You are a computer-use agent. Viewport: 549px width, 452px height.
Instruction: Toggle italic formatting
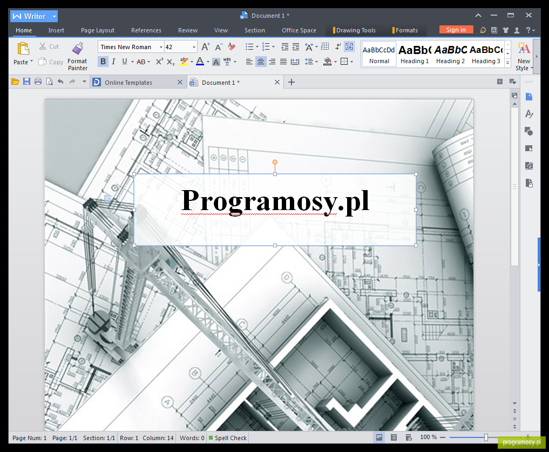coord(113,62)
